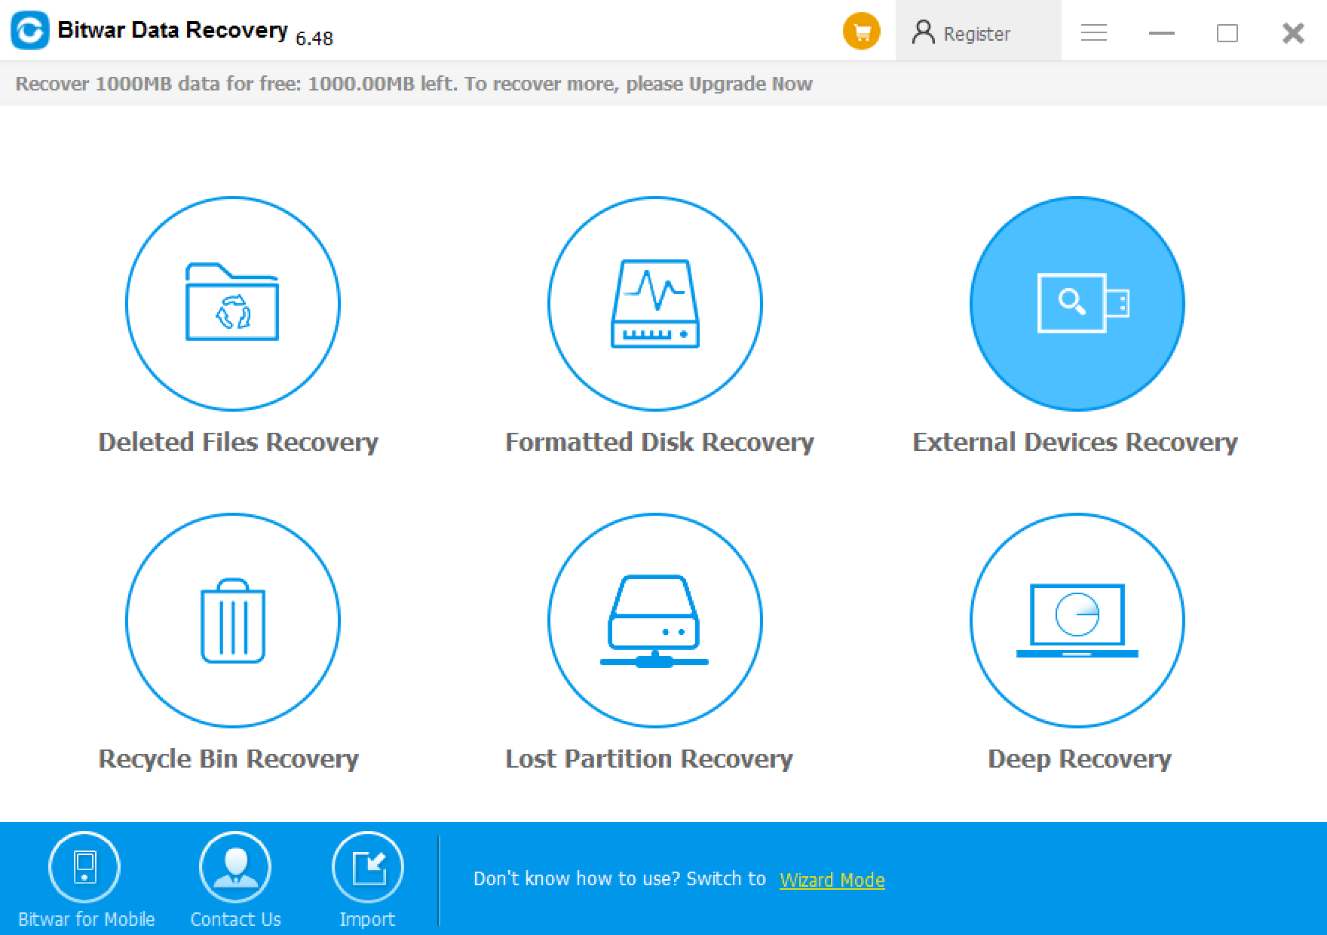Select Formatted Disk Recovery icon
The width and height of the screenshot is (1327, 935).
654,304
